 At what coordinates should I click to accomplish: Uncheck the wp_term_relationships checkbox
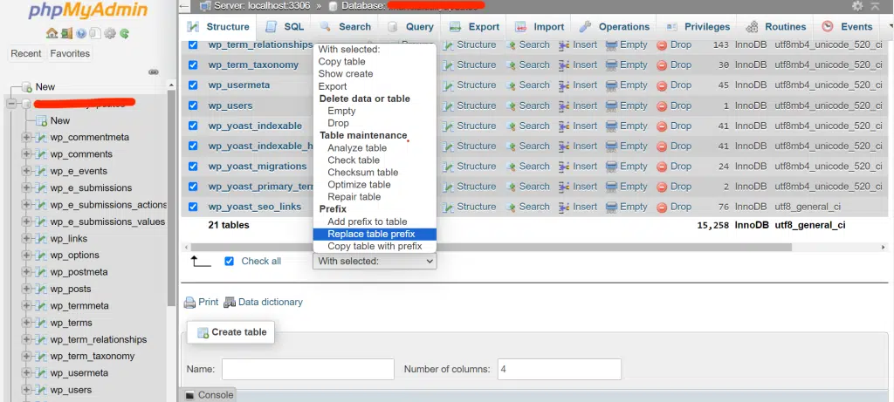coord(193,44)
